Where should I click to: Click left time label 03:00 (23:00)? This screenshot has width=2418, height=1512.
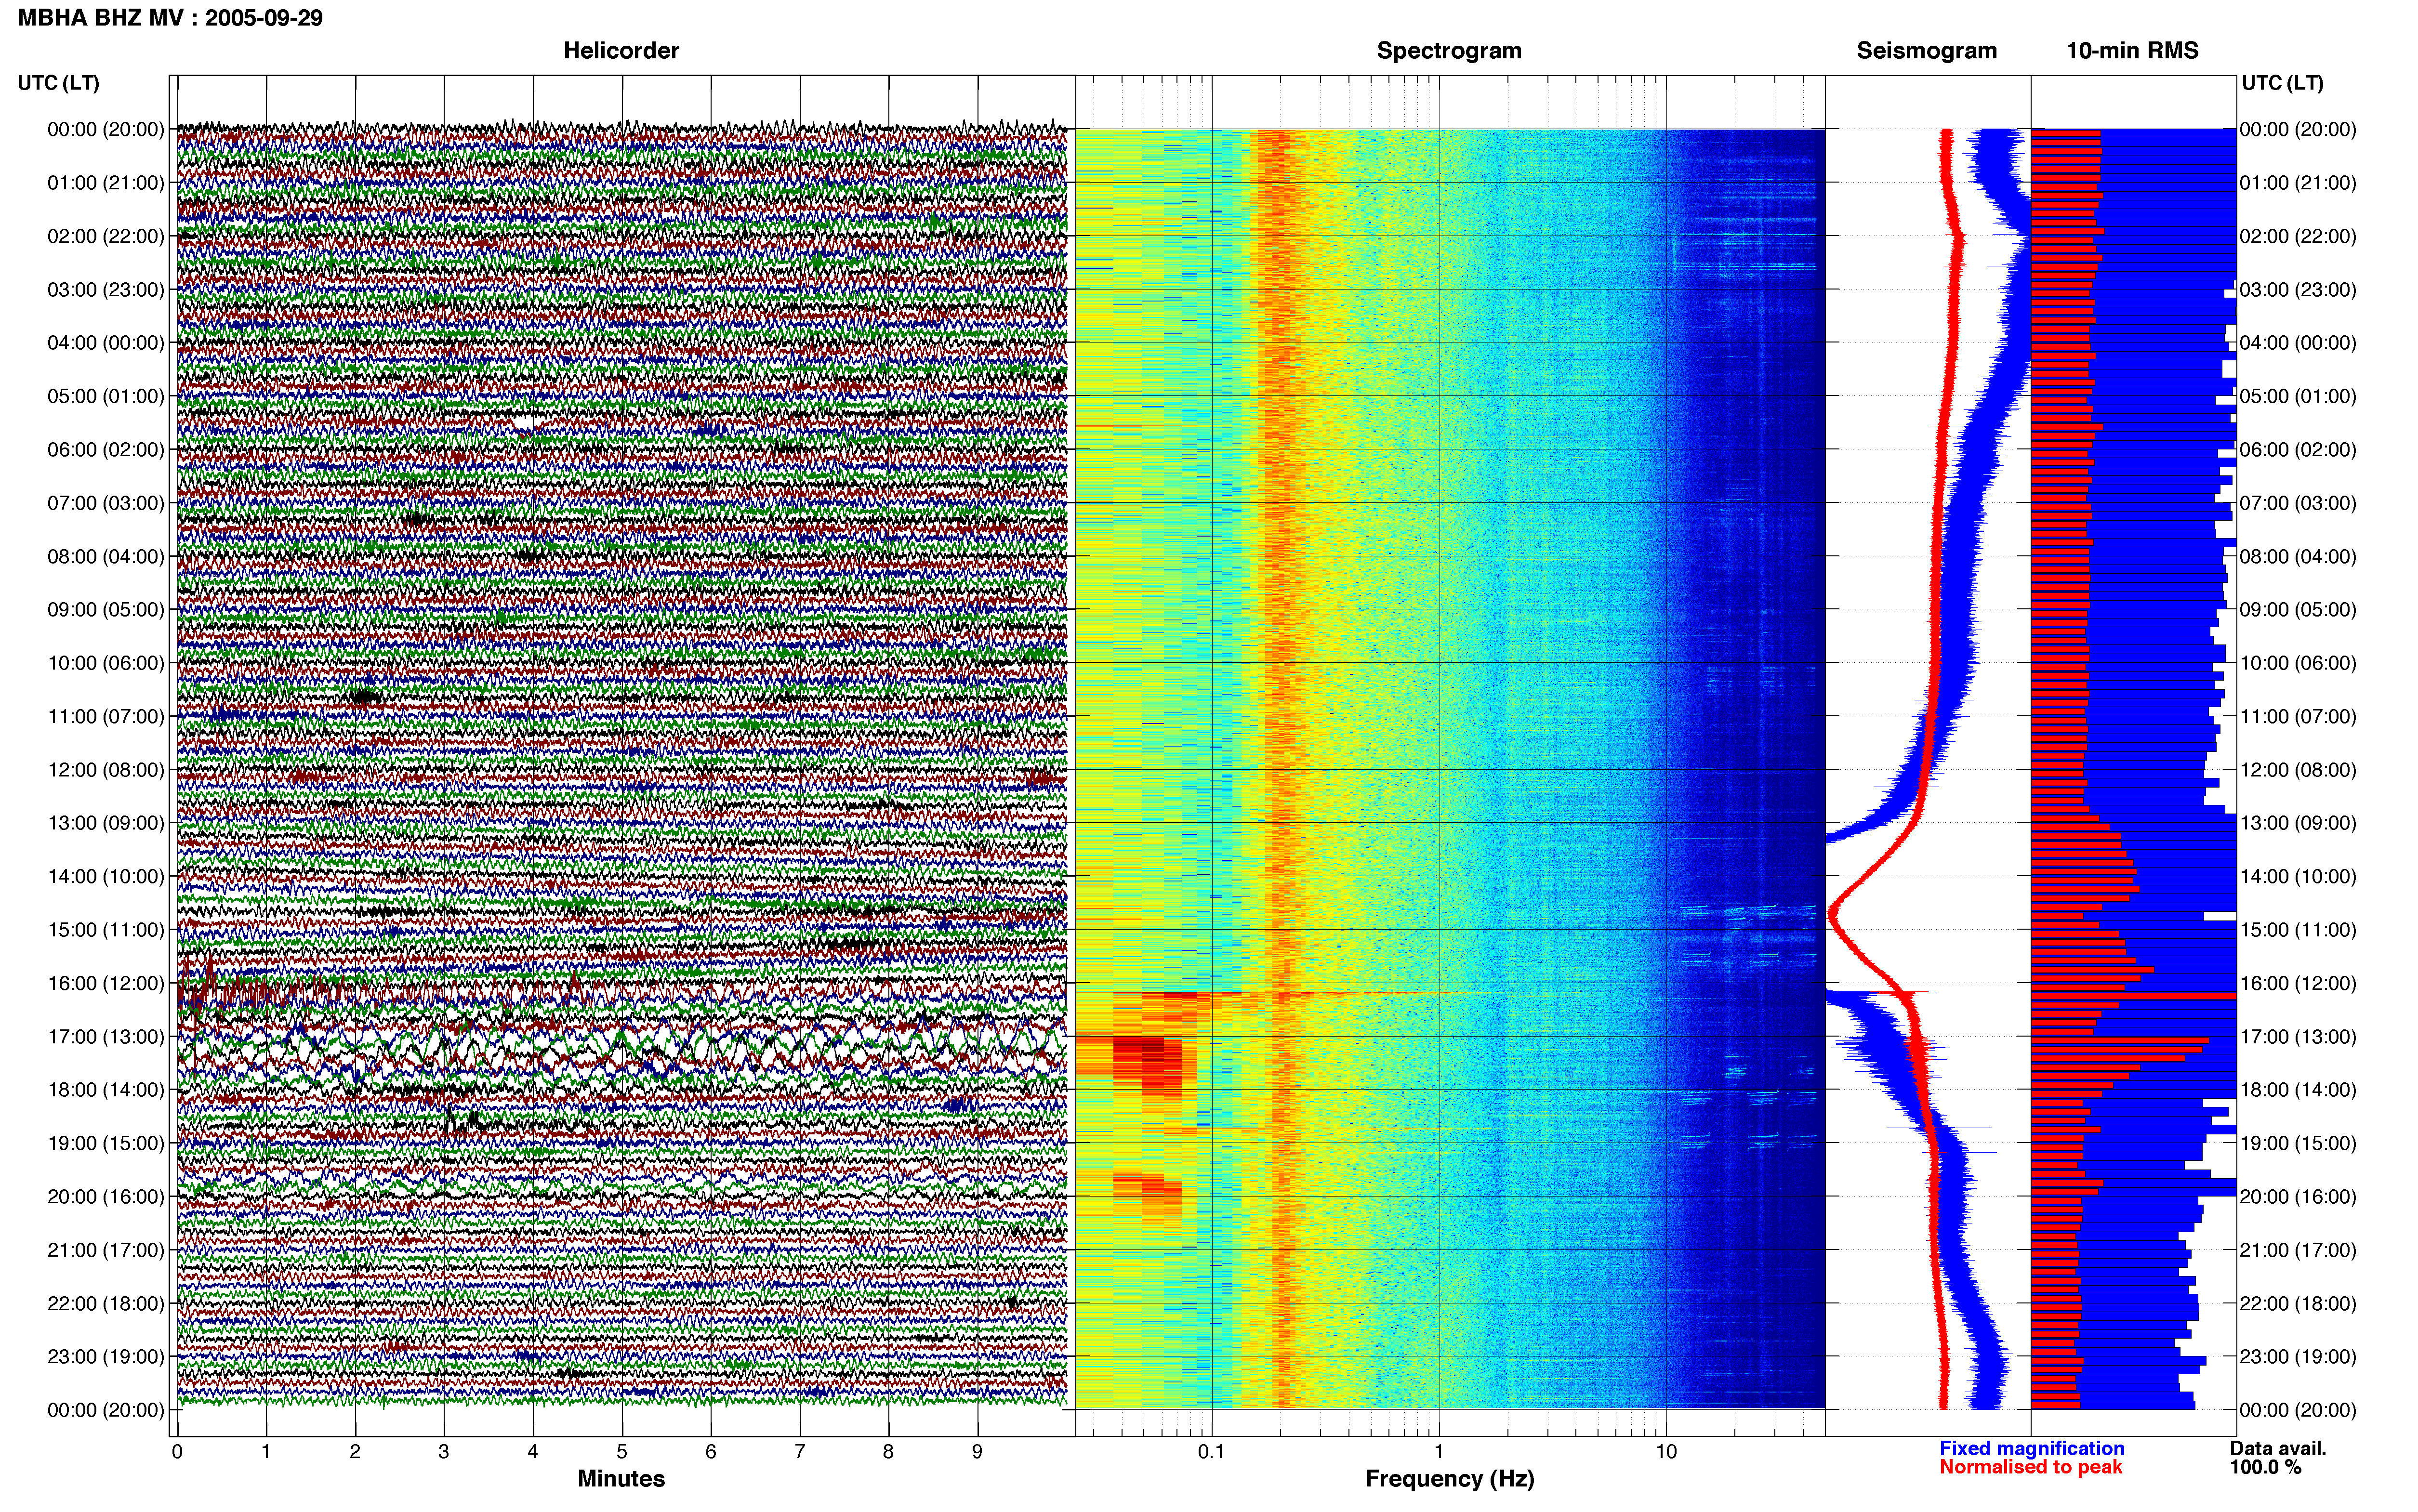[106, 290]
